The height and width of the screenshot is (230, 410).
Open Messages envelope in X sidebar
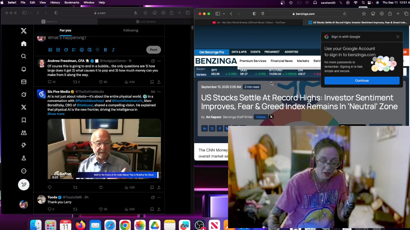click(24, 82)
